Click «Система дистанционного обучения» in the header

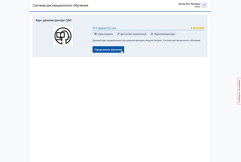coord(60,5)
